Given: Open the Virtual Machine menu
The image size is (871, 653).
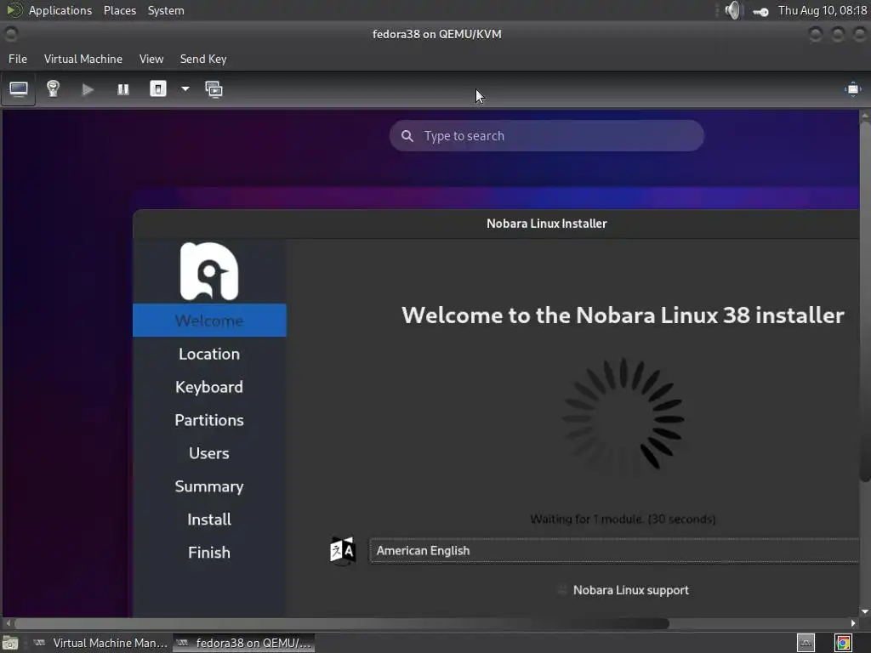Looking at the screenshot, I should [x=83, y=59].
